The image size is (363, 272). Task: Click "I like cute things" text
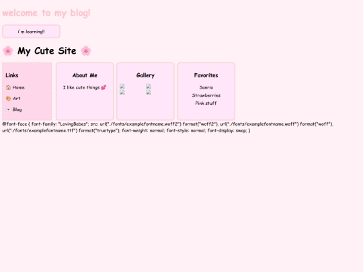point(81,87)
